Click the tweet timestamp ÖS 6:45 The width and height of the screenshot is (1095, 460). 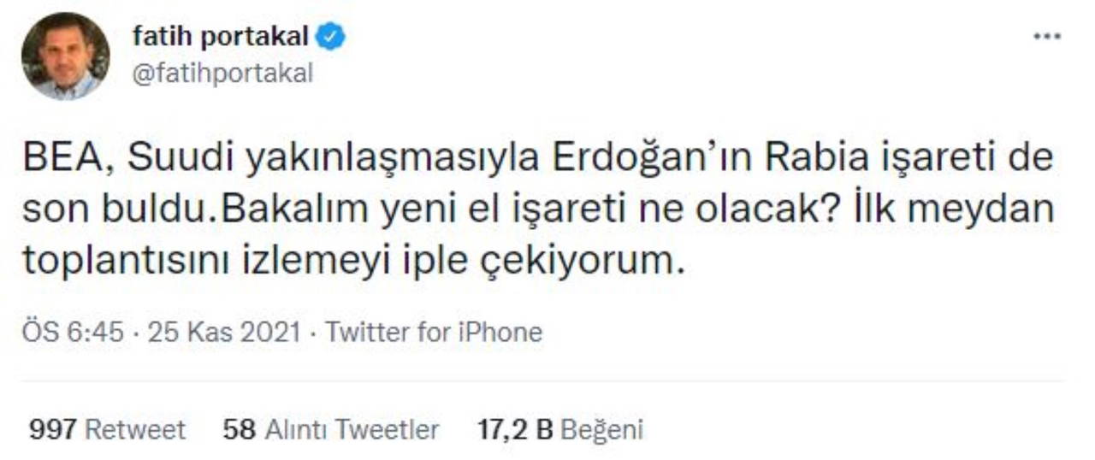pos(74,333)
